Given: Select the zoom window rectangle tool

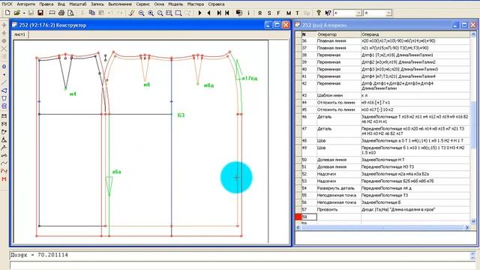Looking at the screenshot, I should [x=178, y=13].
